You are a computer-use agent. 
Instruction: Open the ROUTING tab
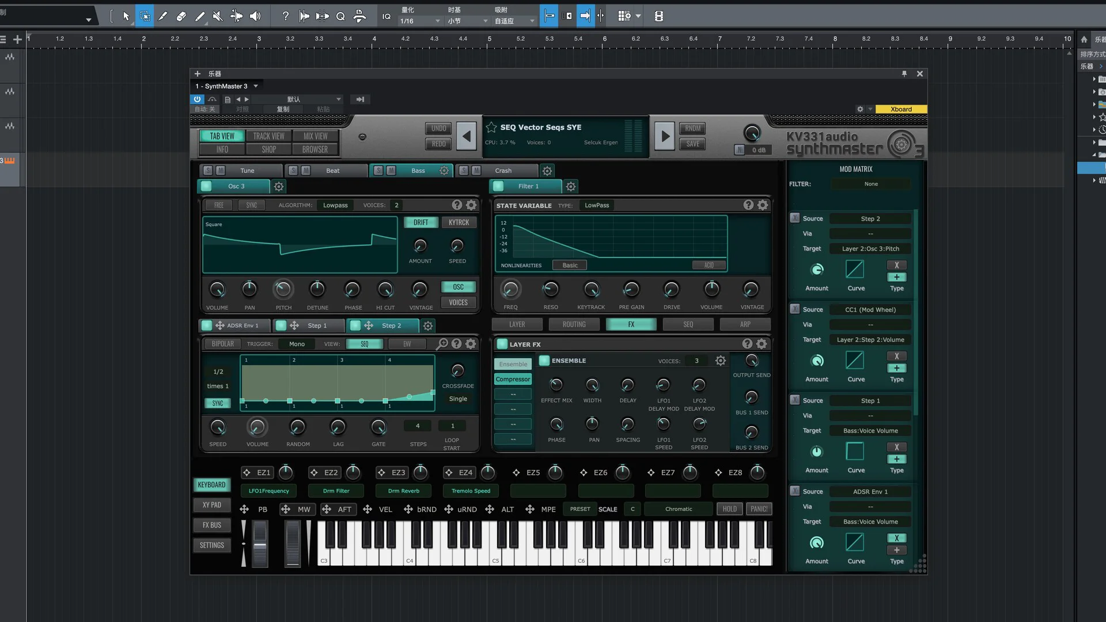574,324
